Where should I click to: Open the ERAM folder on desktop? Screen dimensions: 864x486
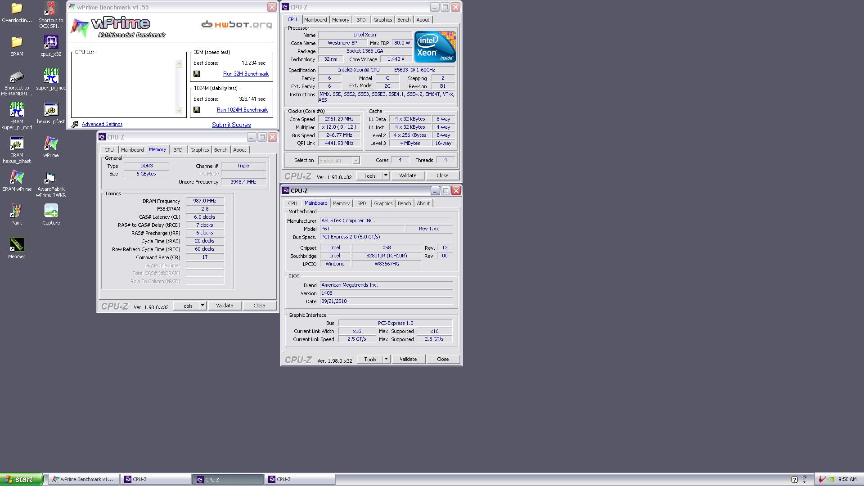pos(17,46)
